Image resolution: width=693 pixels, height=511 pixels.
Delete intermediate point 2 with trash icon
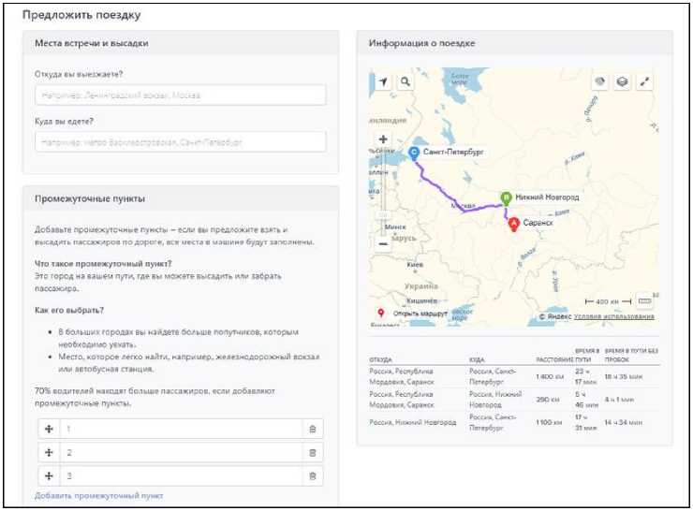coord(313,452)
